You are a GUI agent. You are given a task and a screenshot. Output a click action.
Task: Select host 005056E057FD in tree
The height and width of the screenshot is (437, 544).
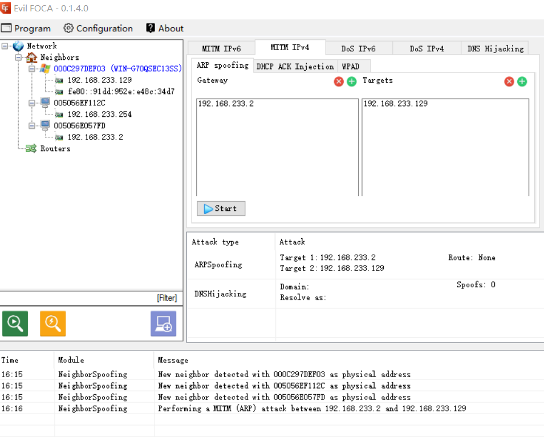(x=79, y=125)
